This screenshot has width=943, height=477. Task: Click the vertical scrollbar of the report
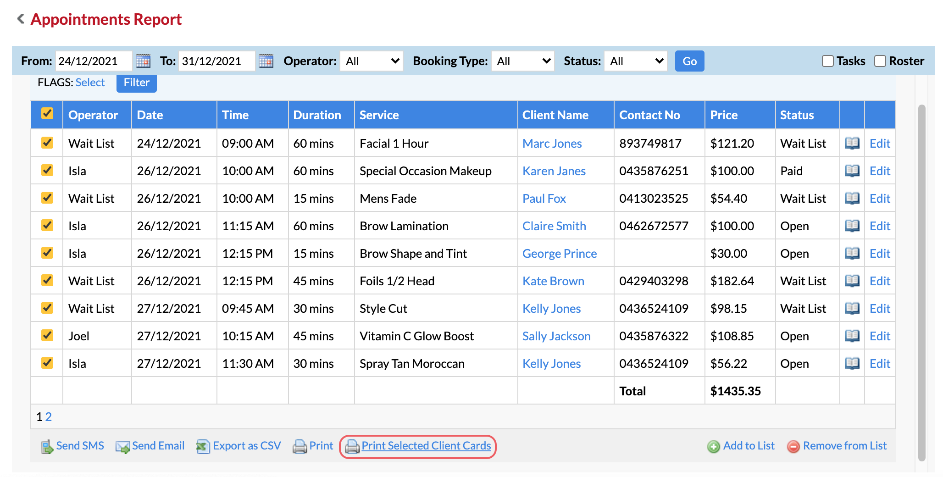tap(921, 283)
